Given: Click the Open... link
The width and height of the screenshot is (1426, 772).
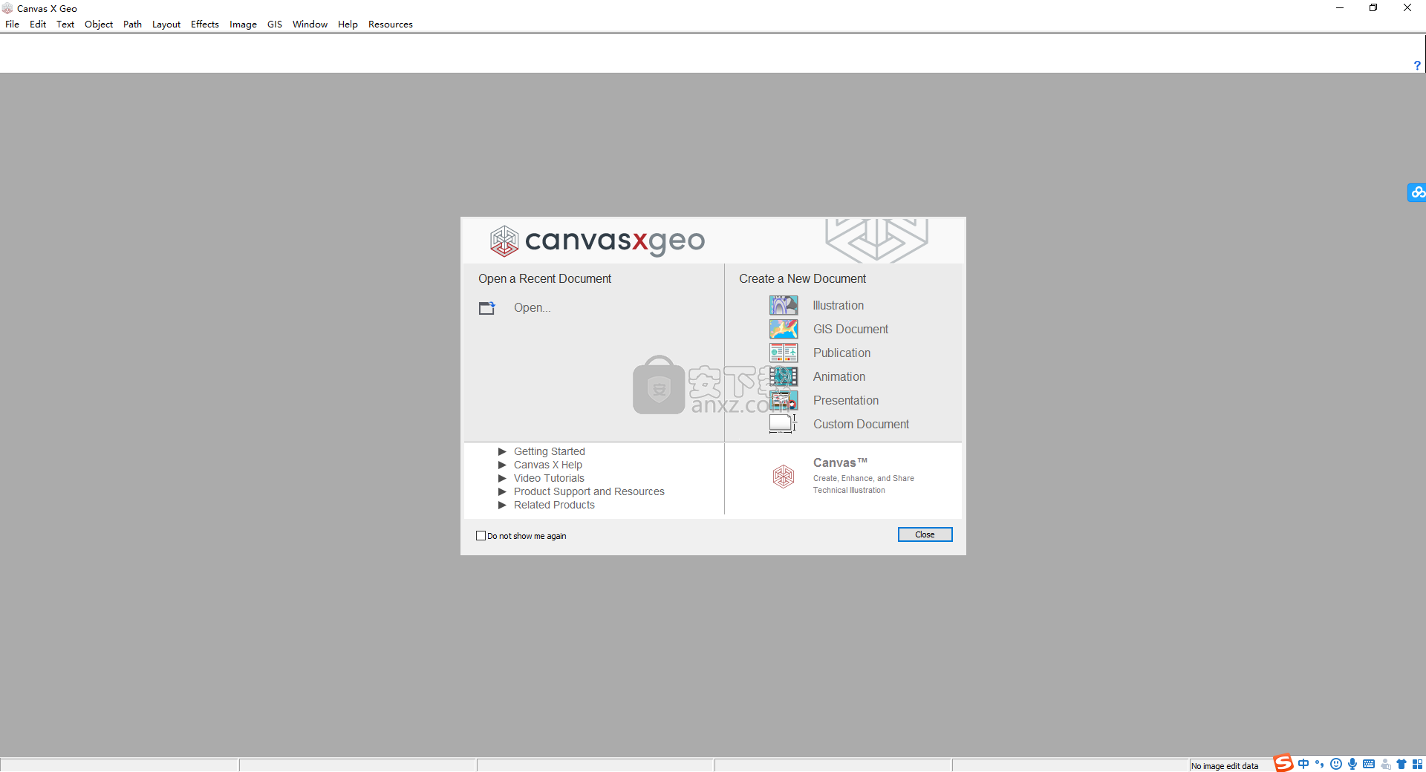Looking at the screenshot, I should coord(533,307).
